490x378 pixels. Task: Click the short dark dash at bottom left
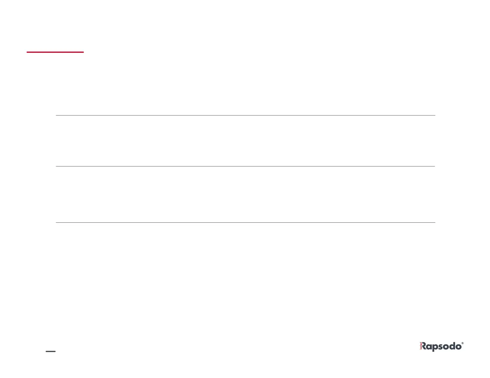point(50,351)
